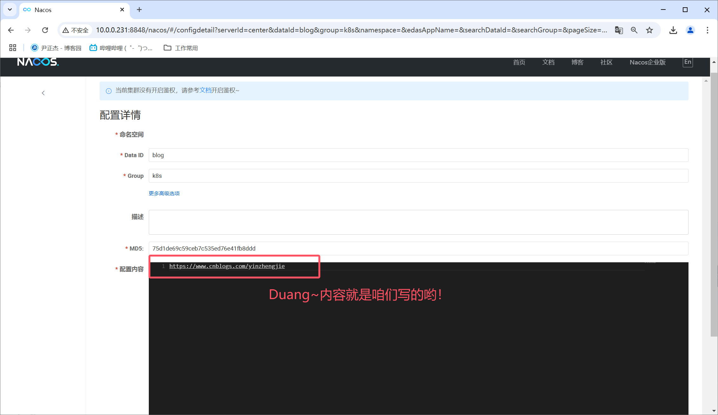Open the apps grid icon in bookmarks bar
Viewport: 718px width, 415px height.
click(x=13, y=48)
